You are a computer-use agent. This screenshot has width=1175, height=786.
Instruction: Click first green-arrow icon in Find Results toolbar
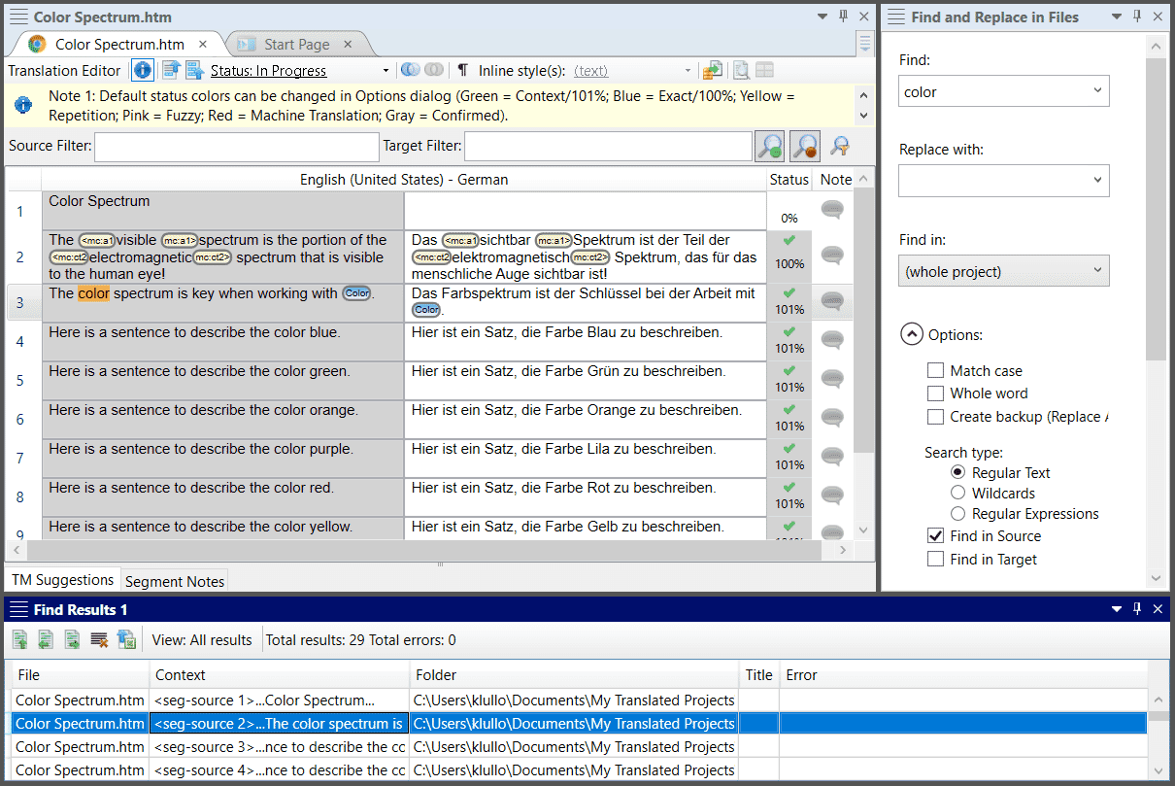[19, 639]
